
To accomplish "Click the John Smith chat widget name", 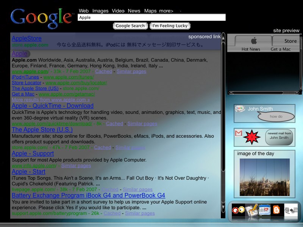I will point(260,109).
